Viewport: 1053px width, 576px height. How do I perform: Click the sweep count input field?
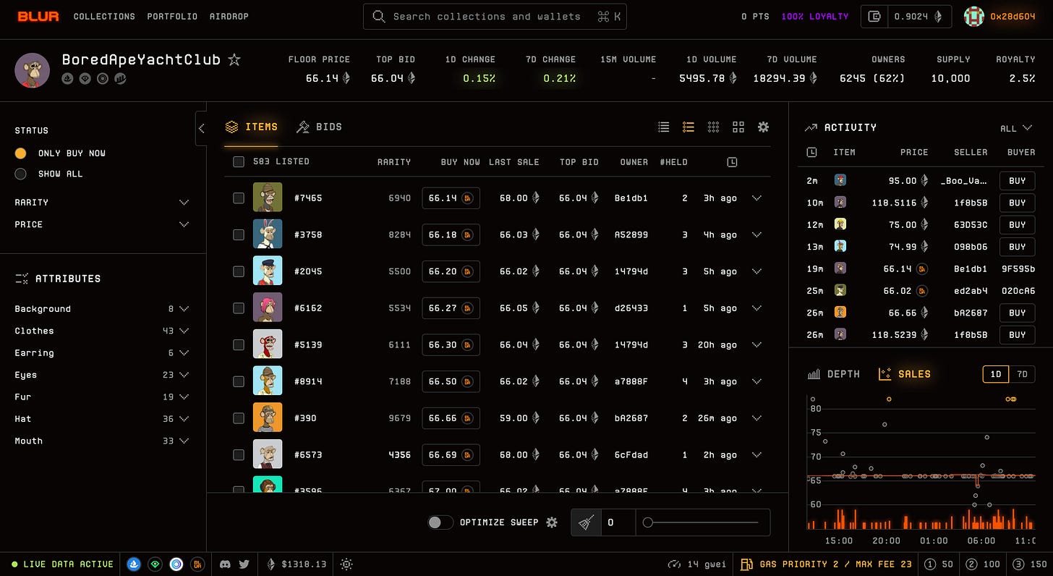pos(618,522)
